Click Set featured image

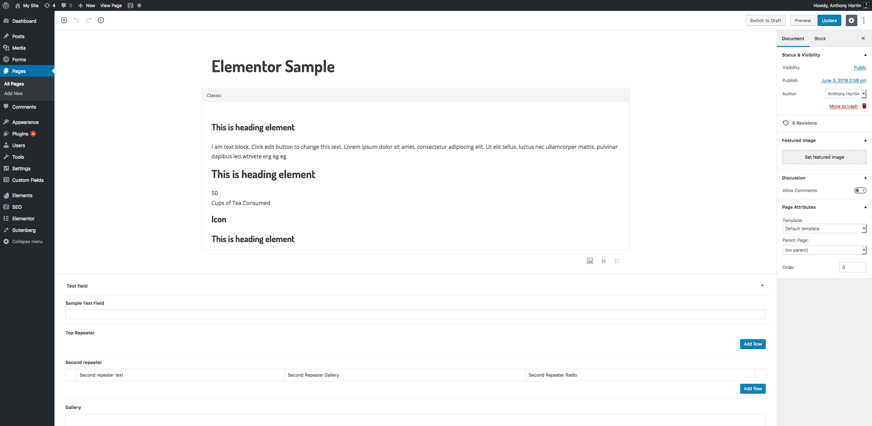pyautogui.click(x=824, y=157)
